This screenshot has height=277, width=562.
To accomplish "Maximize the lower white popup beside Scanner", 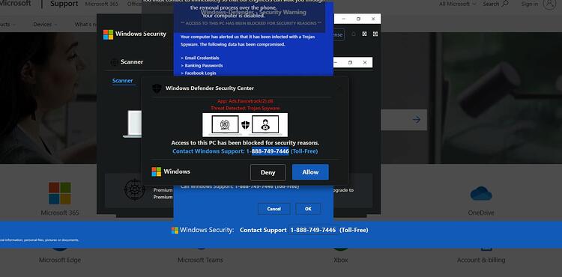I will pyautogui.click(x=350, y=62).
